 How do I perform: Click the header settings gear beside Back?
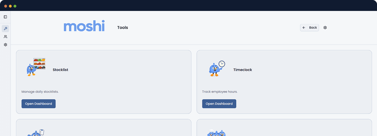coord(325,27)
